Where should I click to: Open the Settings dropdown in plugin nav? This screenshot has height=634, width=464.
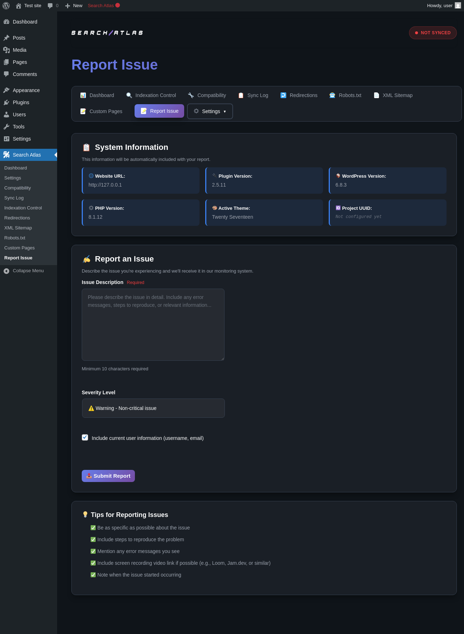(210, 111)
